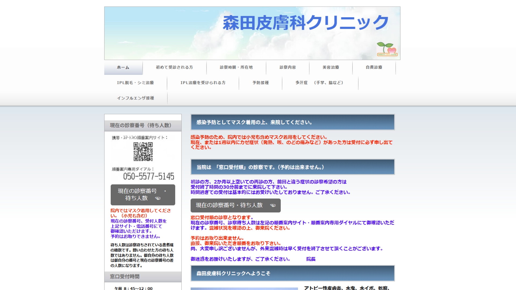Open the ホーム menu item
This screenshot has width=516, height=290.
tap(123, 67)
